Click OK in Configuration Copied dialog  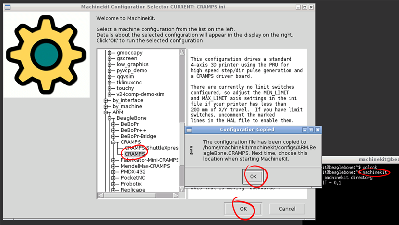(253, 176)
